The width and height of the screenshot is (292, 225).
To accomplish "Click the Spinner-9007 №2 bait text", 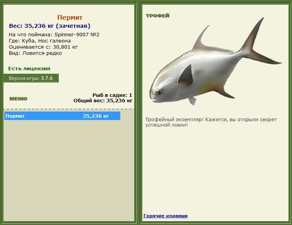I will click(x=77, y=35).
